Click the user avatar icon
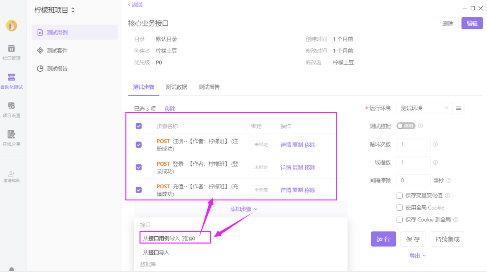487x272 pixels. click(11, 26)
